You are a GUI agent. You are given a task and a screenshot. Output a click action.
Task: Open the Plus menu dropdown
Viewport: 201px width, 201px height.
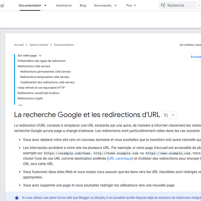(x=135, y=5)
